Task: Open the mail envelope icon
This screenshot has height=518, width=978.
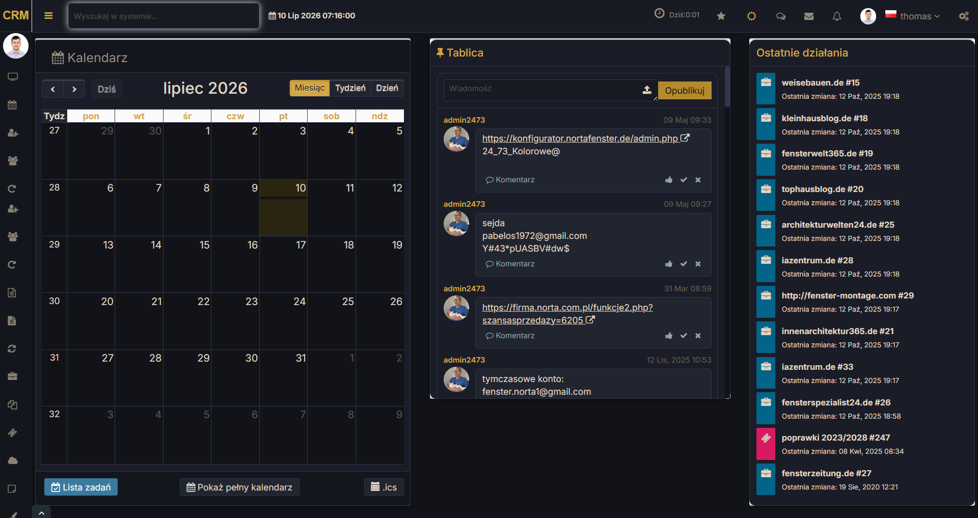Action: 809,16
